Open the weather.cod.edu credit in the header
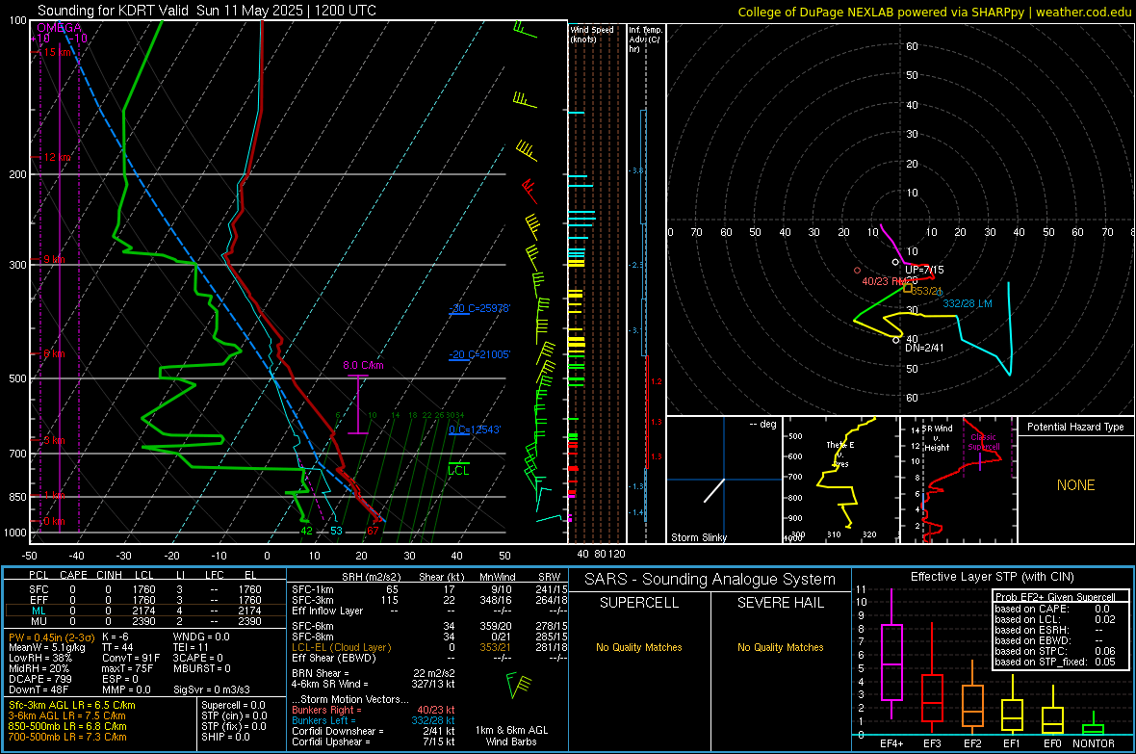1136x754 pixels. click(x=1083, y=13)
